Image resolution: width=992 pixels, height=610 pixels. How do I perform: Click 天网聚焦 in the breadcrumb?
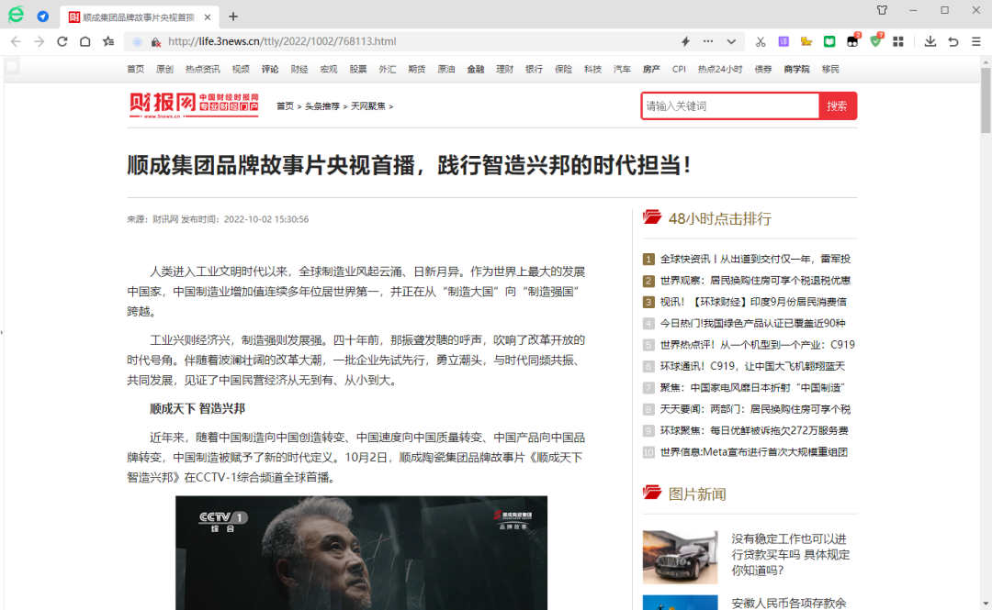(368, 106)
